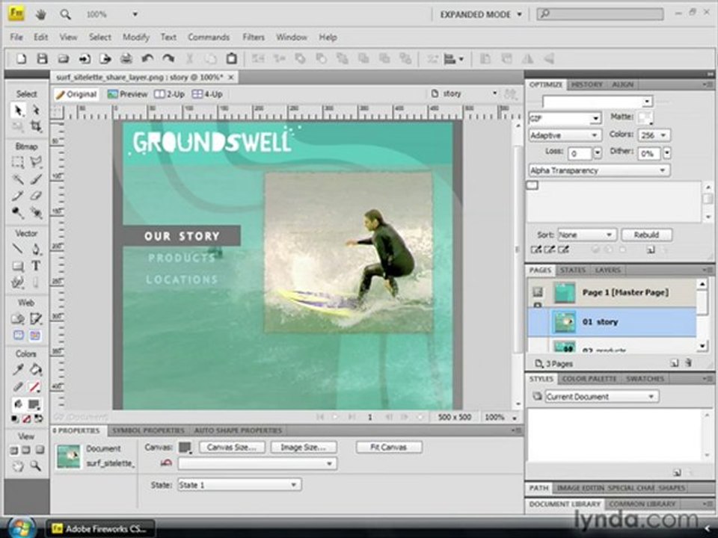
Task: Open the Expanded Mode workspace dropdown
Action: (x=480, y=14)
